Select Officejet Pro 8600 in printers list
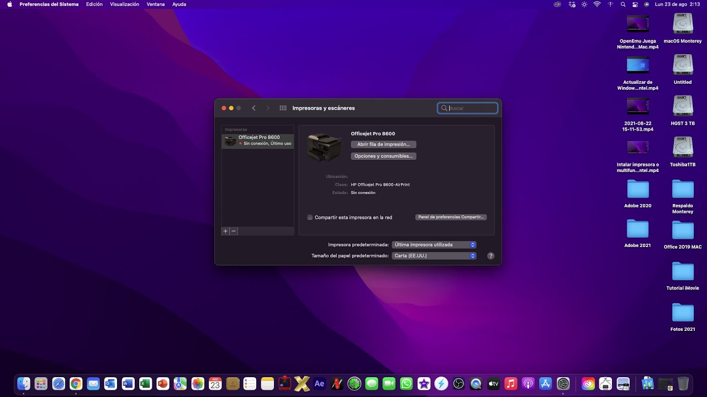707x397 pixels. [258, 141]
